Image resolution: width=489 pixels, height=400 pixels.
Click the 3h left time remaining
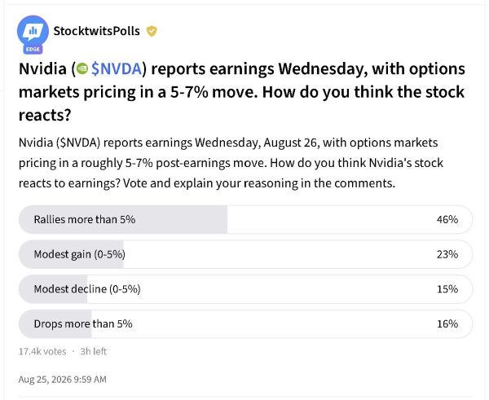[x=93, y=352]
